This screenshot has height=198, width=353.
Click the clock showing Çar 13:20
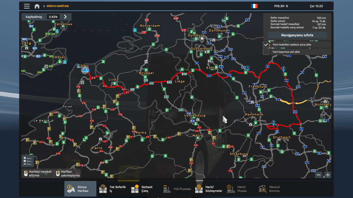tap(316, 6)
